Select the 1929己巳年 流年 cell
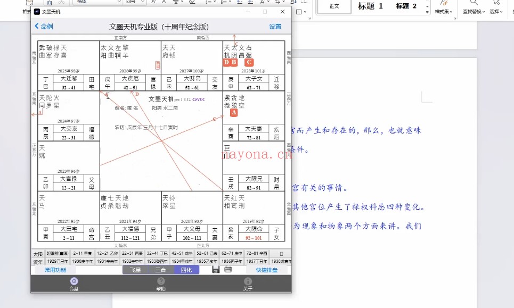This screenshot has height=308, width=514. [x=58, y=262]
